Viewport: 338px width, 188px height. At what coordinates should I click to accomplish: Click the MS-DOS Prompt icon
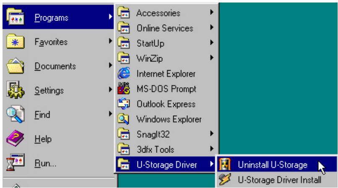[x=124, y=89]
